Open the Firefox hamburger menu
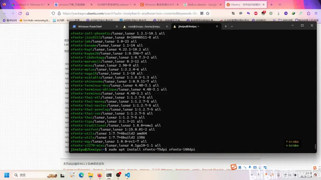 316,13
